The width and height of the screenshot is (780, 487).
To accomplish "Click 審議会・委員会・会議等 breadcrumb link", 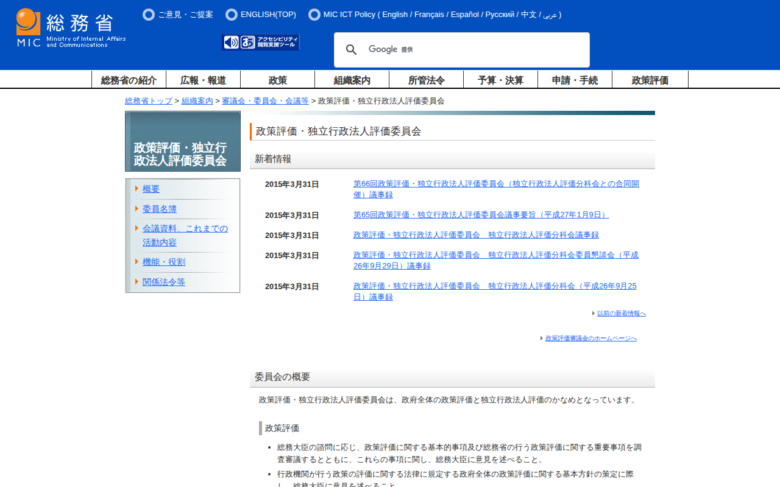I will [x=265, y=101].
